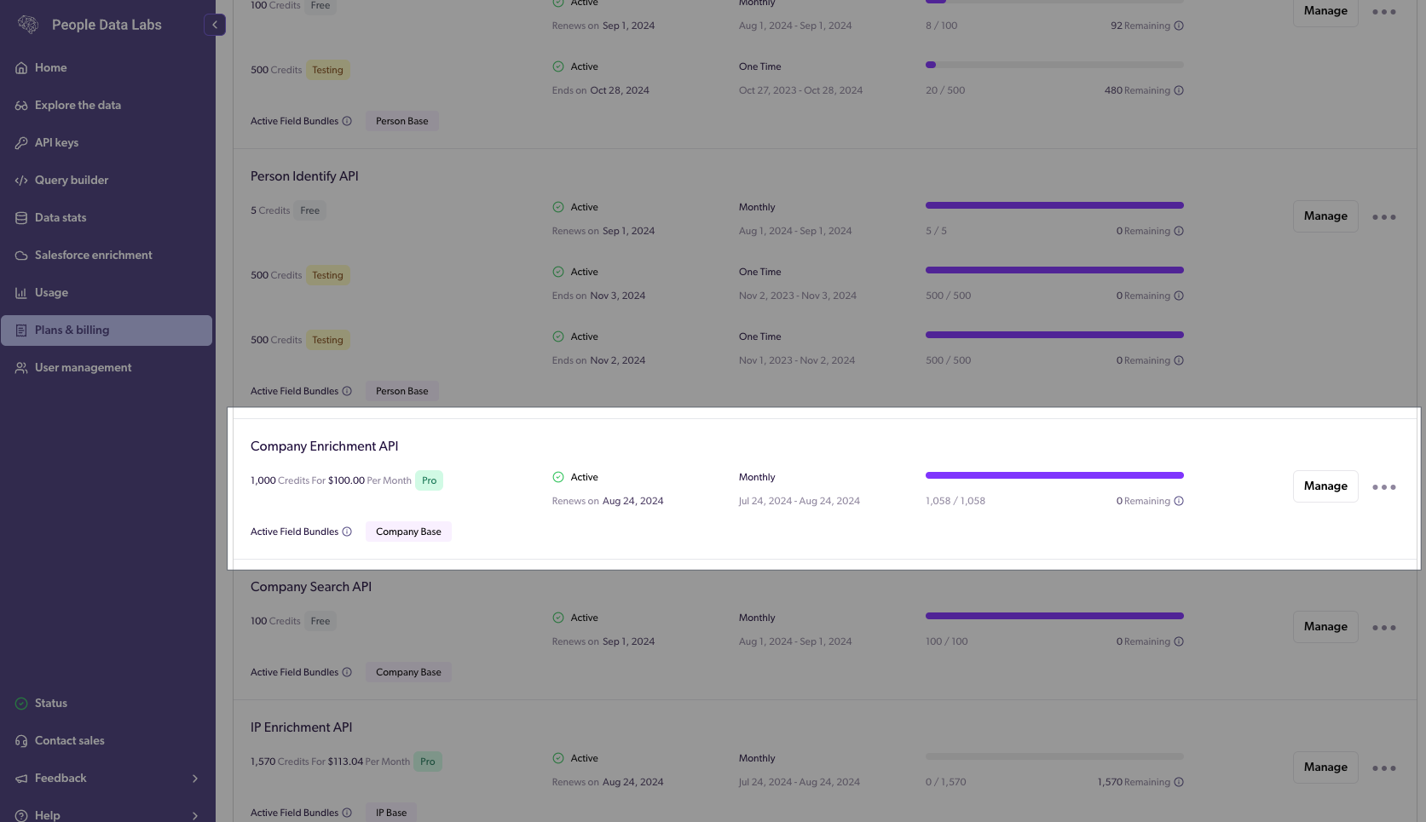Click the '1,058 / 1,058' usage text
The height and width of the screenshot is (822, 1426).
tap(955, 501)
